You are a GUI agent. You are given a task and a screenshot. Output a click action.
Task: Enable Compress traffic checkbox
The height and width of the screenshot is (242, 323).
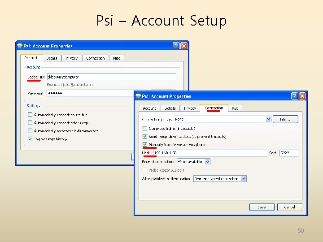[x=145, y=128]
